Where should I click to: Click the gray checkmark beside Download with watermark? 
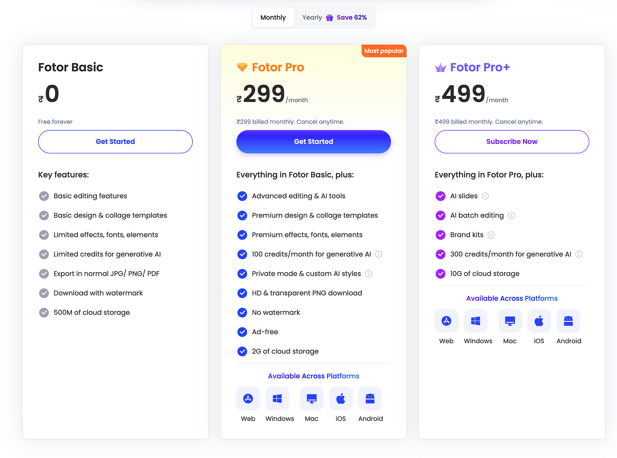coord(44,293)
